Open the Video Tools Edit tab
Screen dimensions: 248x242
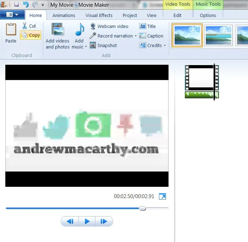pyautogui.click(x=177, y=15)
